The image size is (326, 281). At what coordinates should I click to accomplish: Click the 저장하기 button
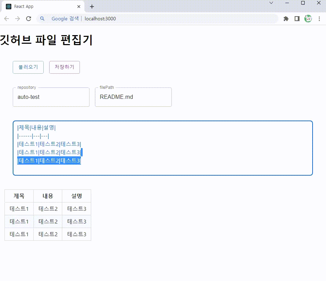pyautogui.click(x=64, y=67)
